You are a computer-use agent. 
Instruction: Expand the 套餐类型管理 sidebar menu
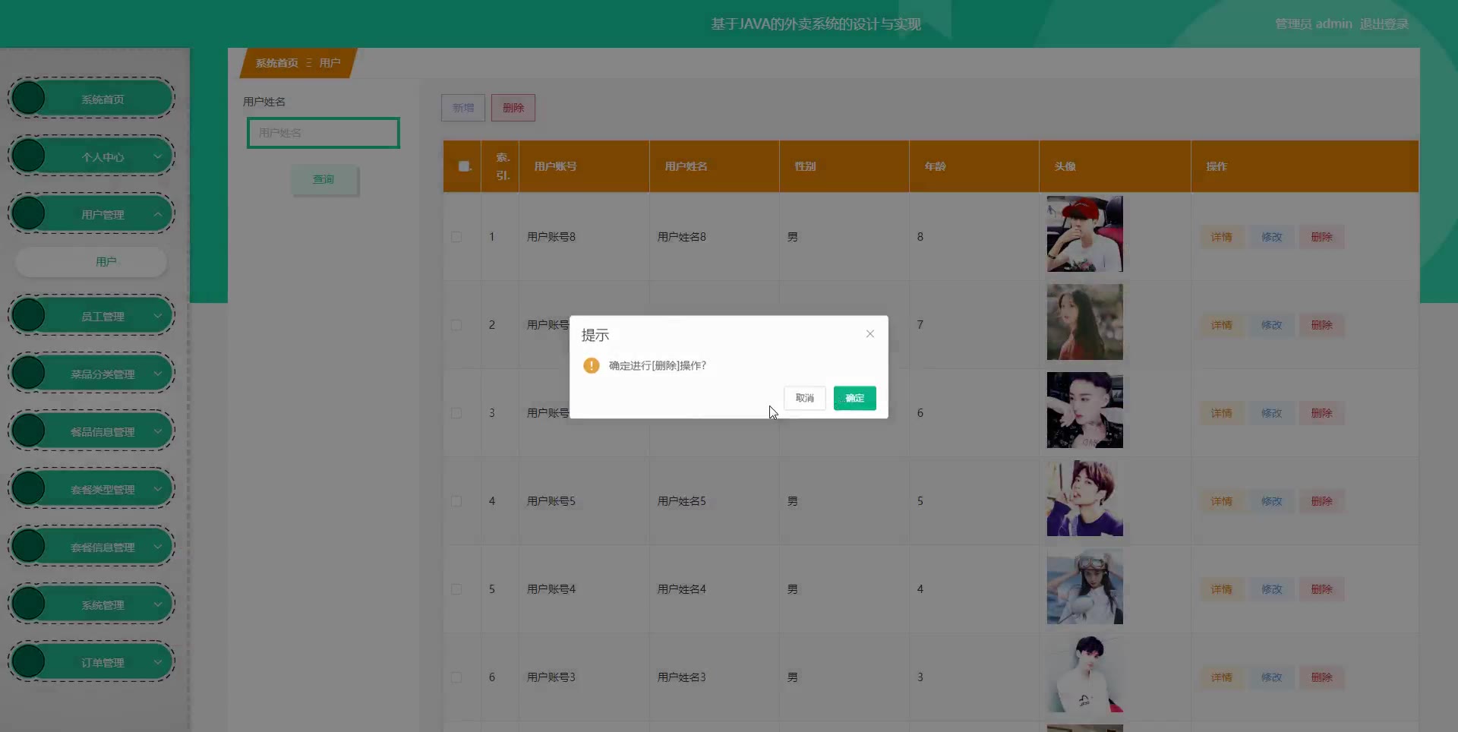91,489
